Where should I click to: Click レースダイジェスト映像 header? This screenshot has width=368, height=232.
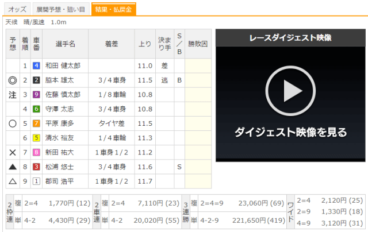click(290, 38)
